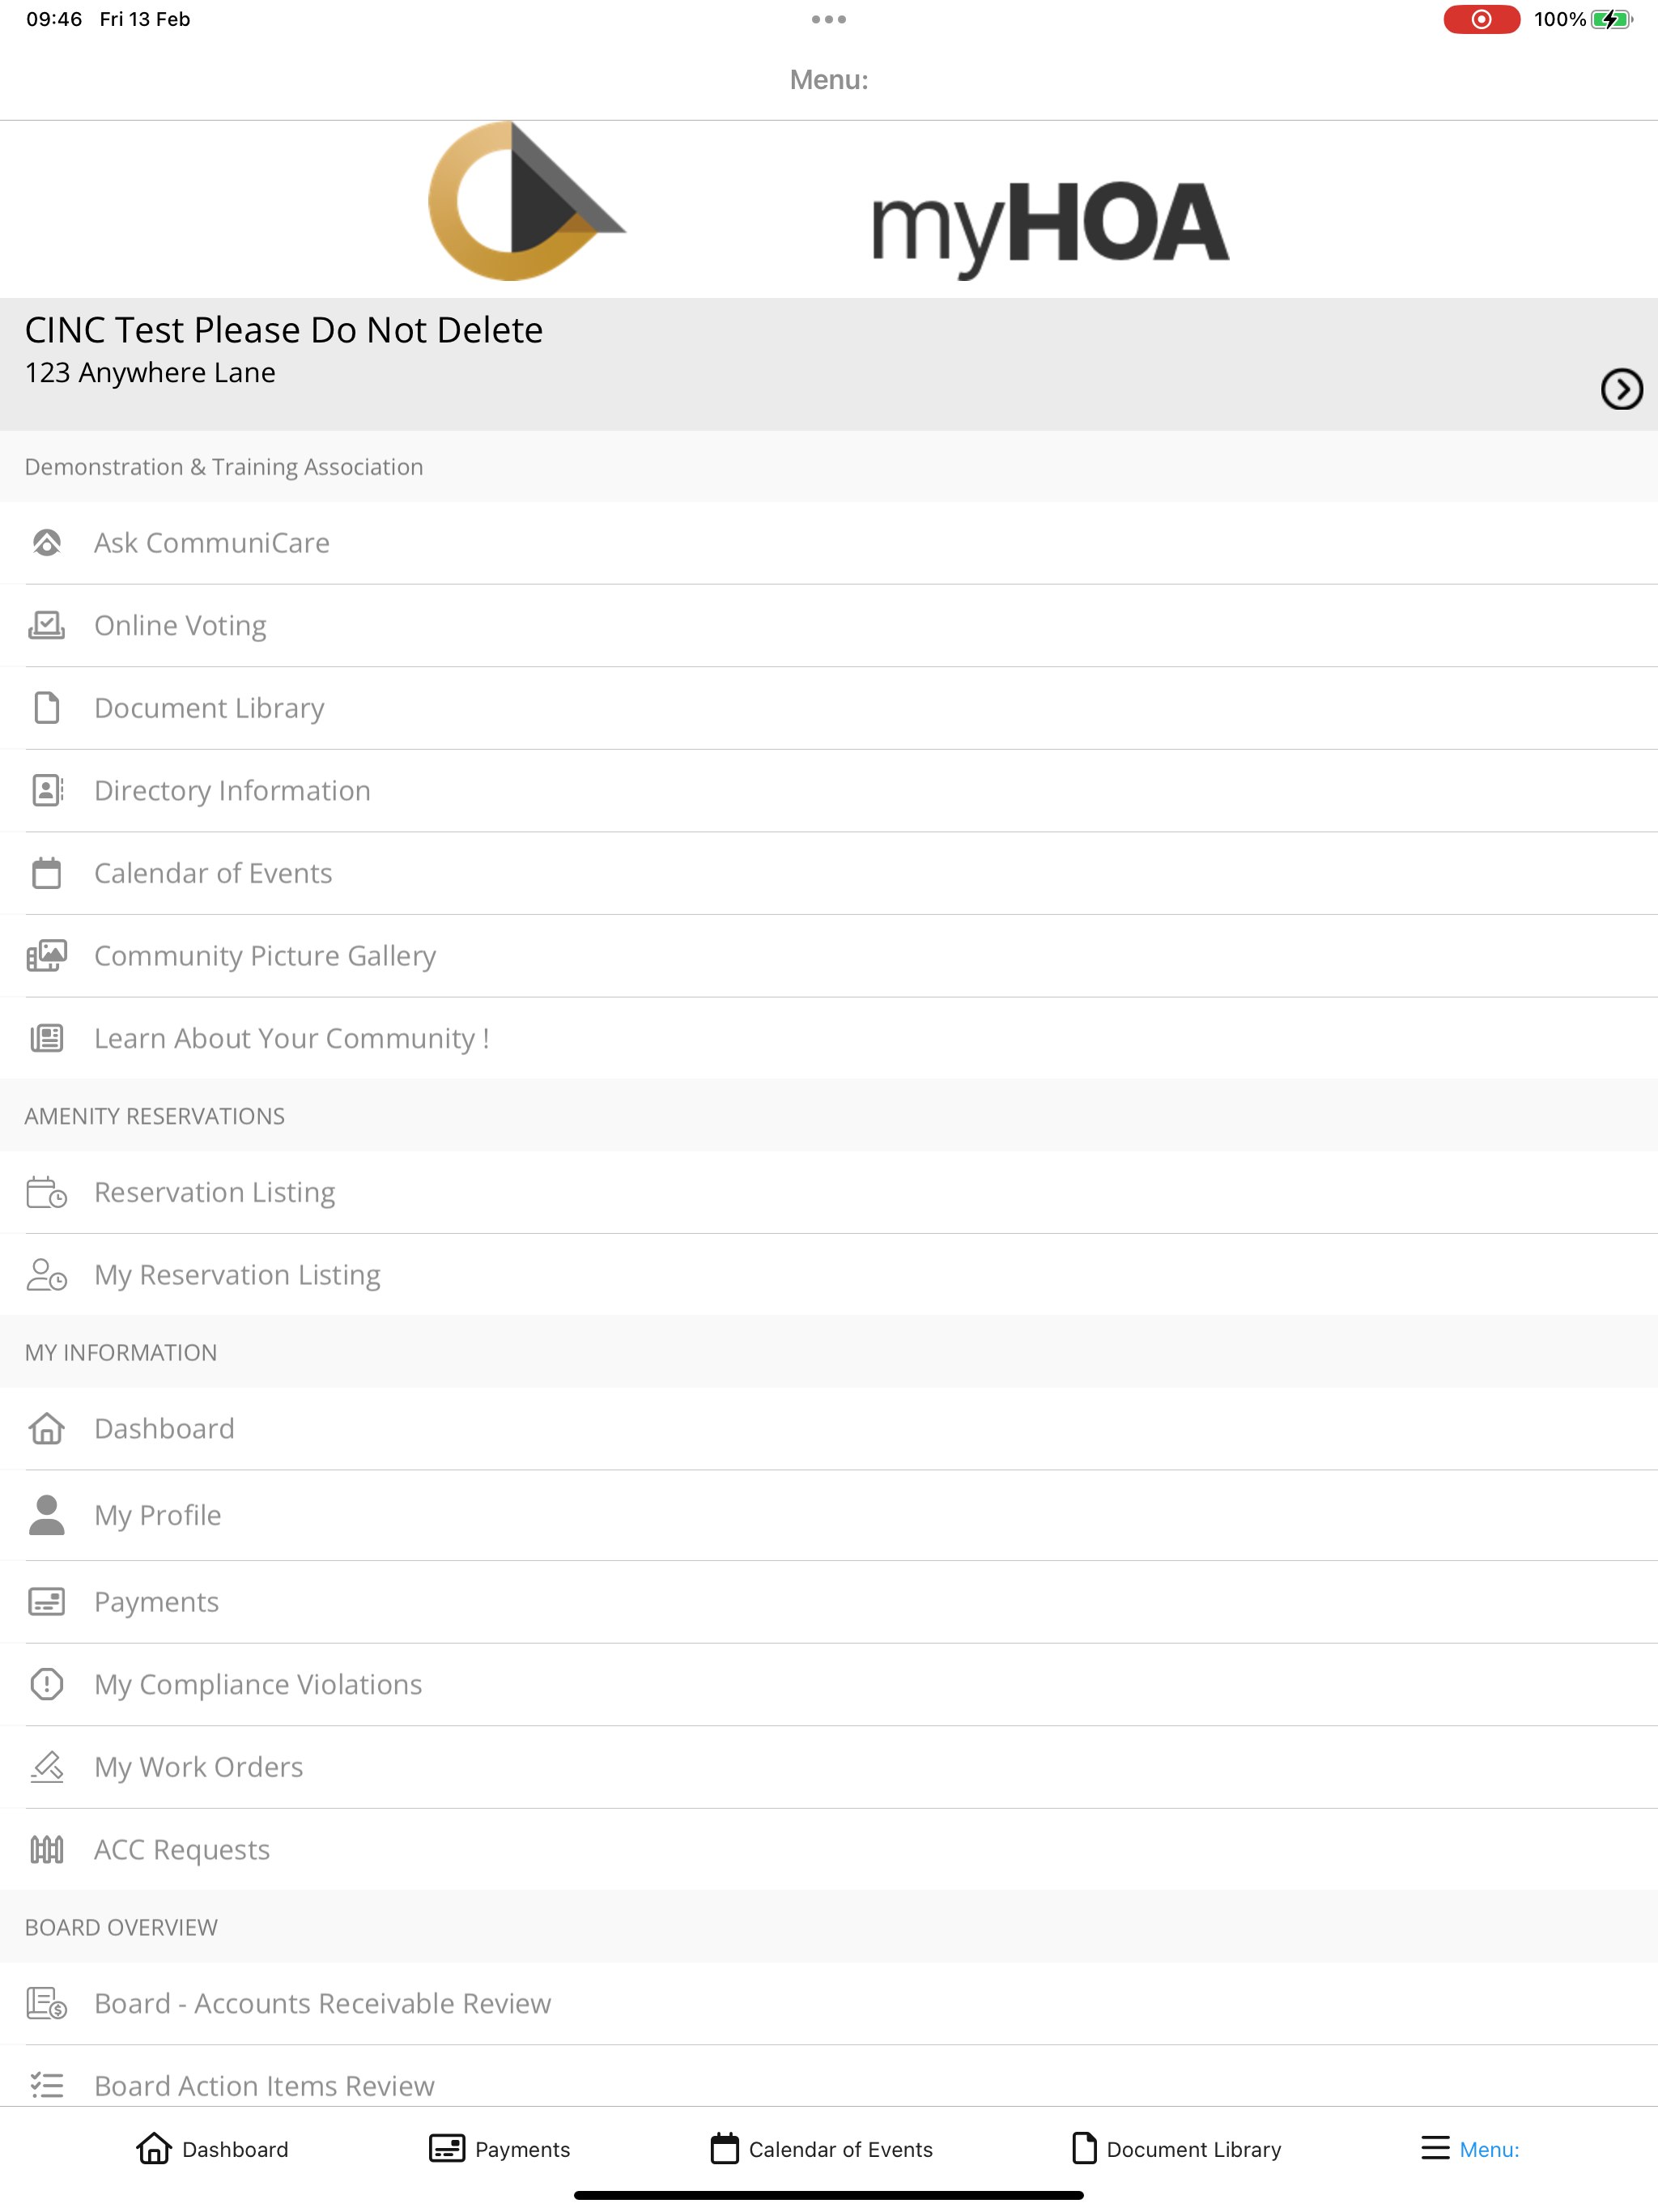This screenshot has width=1658, height=2212.
Task: Tap the My Reservation Listing person-clock icon
Action: (x=47, y=1275)
